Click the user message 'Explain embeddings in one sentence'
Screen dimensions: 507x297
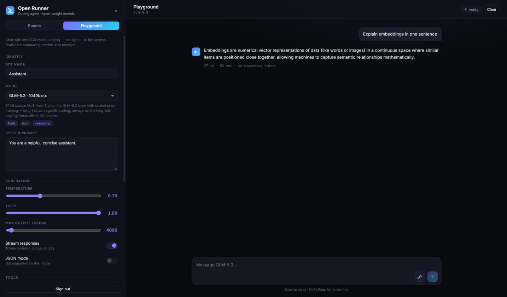click(x=400, y=34)
